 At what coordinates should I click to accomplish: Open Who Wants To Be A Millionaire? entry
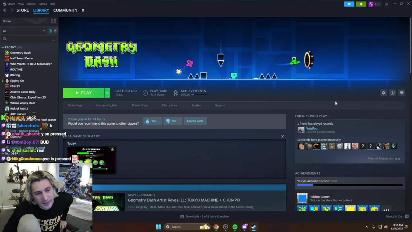(x=31, y=64)
